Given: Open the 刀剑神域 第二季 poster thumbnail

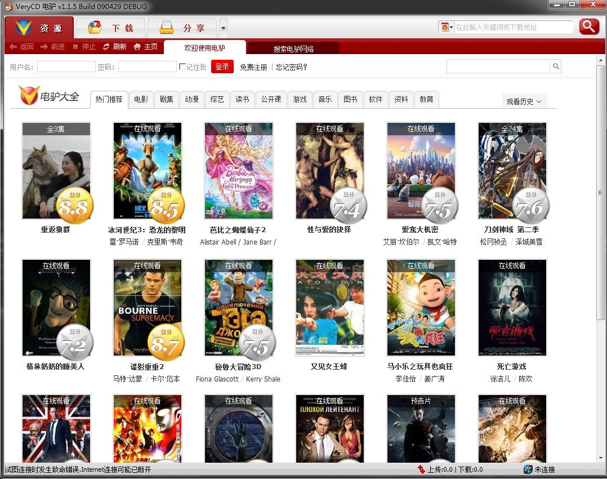Looking at the screenshot, I should click(512, 171).
